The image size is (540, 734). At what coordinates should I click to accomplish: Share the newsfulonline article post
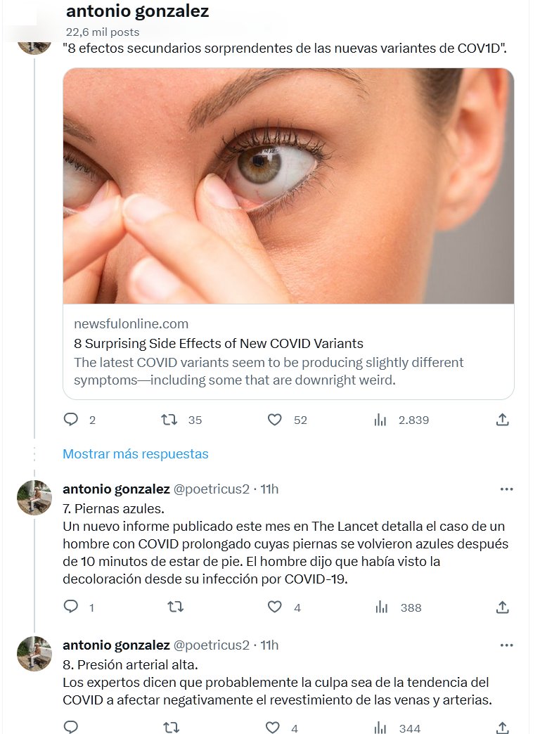click(x=502, y=420)
